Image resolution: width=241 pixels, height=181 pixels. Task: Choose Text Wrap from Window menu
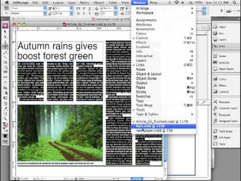(163, 105)
